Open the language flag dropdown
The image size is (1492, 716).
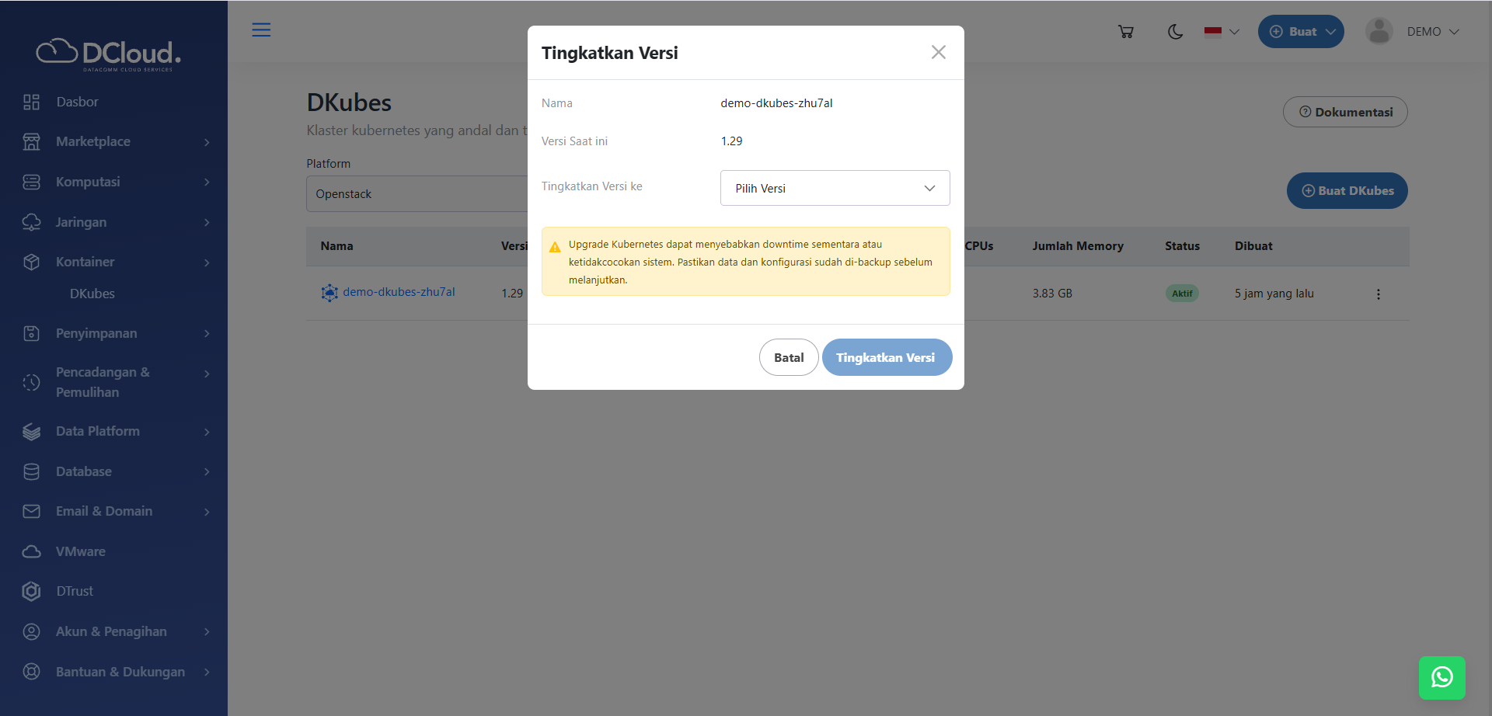point(1221,32)
